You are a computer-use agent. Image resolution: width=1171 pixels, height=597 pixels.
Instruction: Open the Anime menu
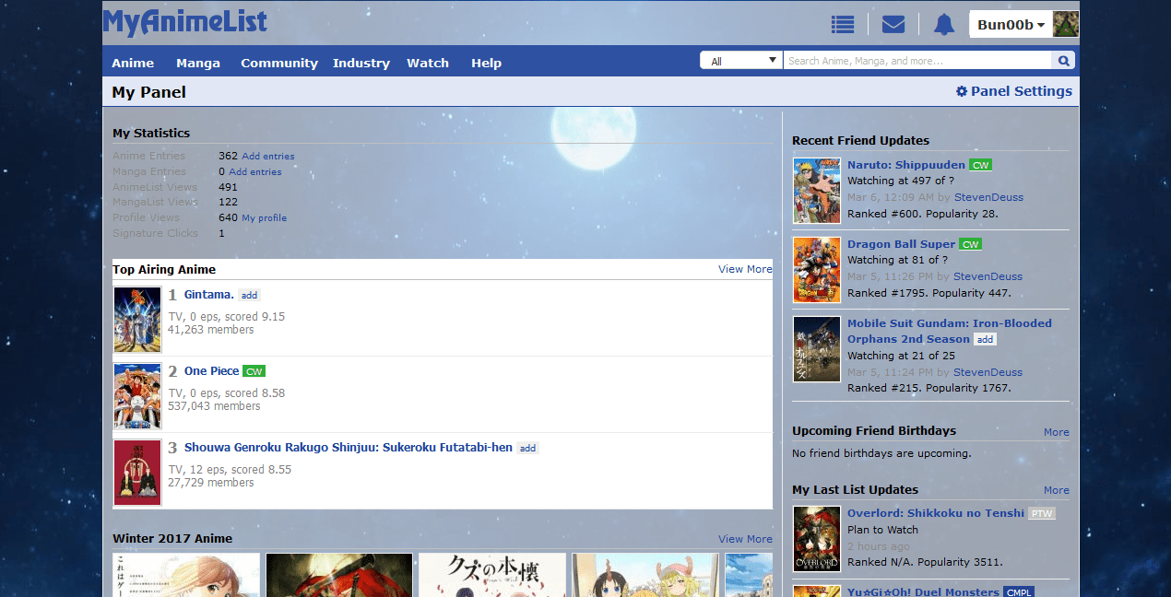click(132, 63)
